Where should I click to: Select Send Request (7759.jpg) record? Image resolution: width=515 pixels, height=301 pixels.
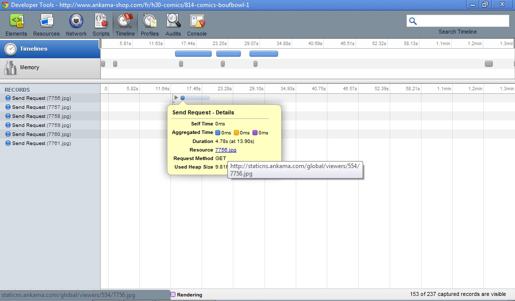pyautogui.click(x=41, y=125)
